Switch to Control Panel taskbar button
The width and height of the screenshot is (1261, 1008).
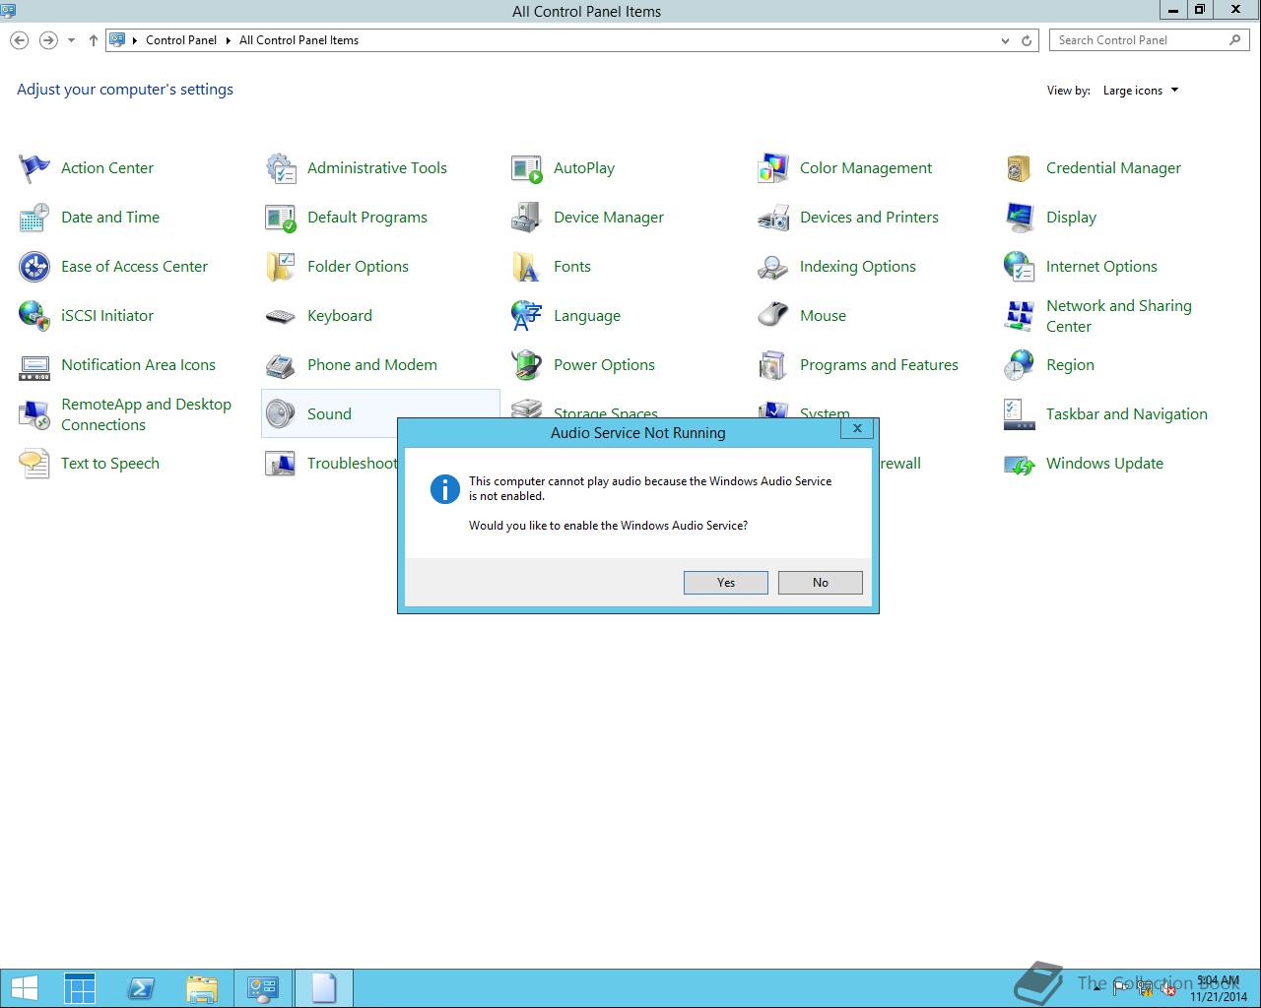pyautogui.click(x=263, y=988)
